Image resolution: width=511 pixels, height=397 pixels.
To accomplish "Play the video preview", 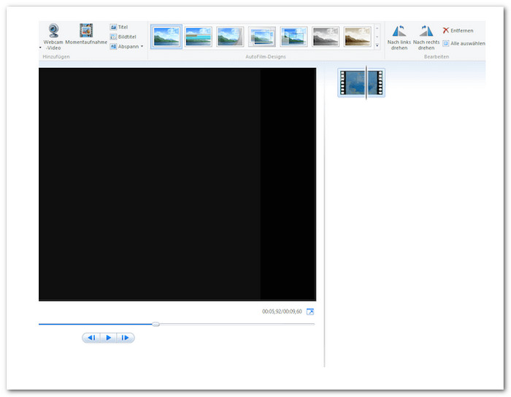I will coord(109,338).
